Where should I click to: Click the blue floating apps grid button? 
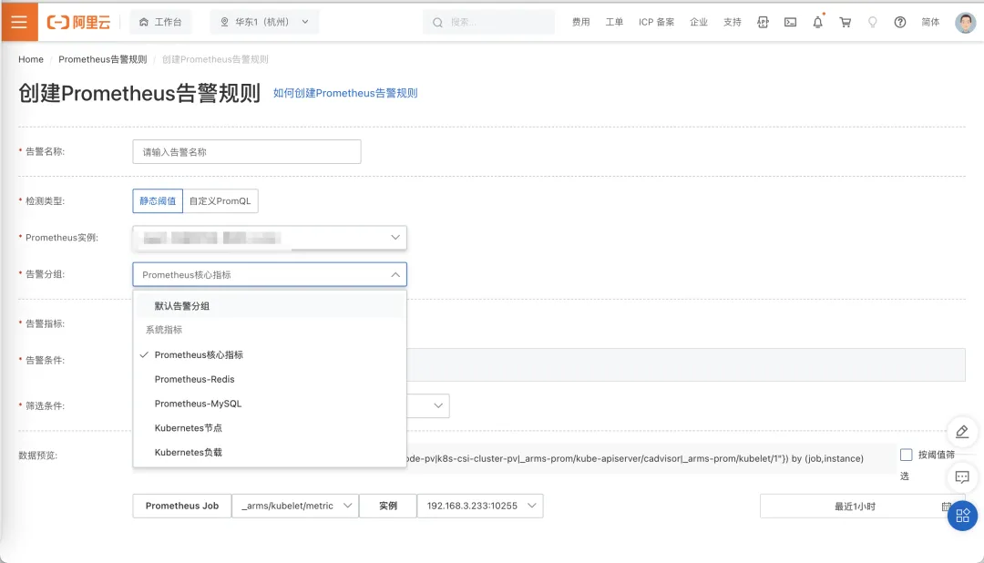[963, 516]
